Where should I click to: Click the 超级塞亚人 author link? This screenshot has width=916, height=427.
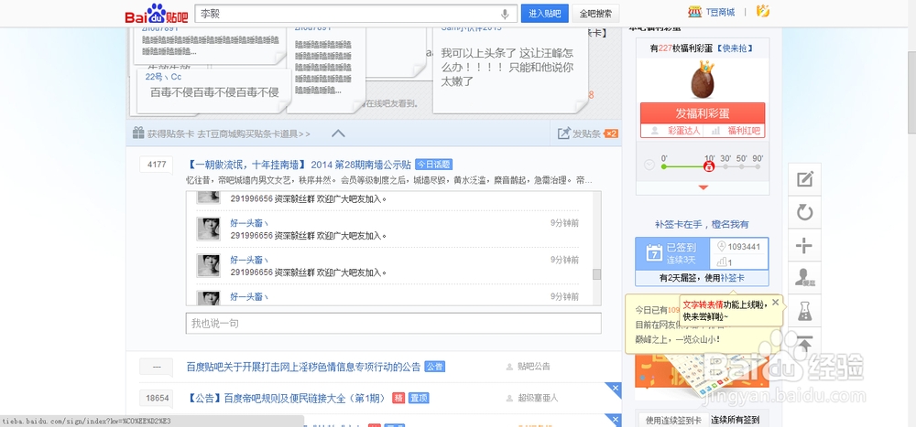pyautogui.click(x=538, y=398)
